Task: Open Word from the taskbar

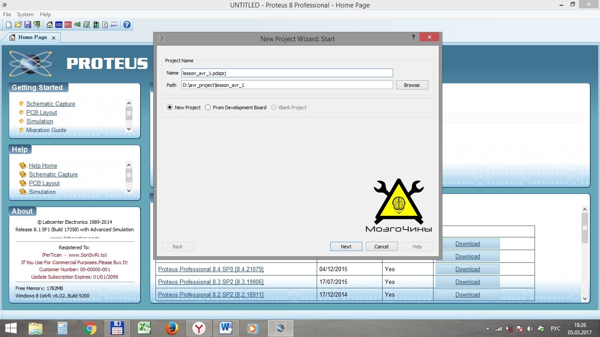Action: coord(226,328)
